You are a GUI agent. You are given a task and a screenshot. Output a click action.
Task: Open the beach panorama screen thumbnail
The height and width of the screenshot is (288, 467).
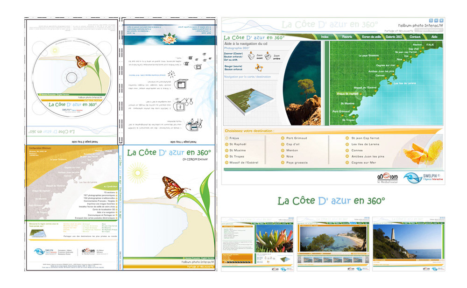333,244
